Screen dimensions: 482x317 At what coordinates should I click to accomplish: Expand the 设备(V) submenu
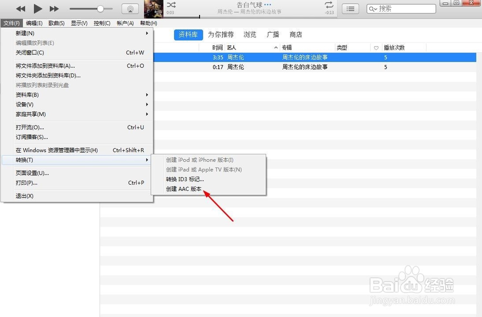(77, 104)
